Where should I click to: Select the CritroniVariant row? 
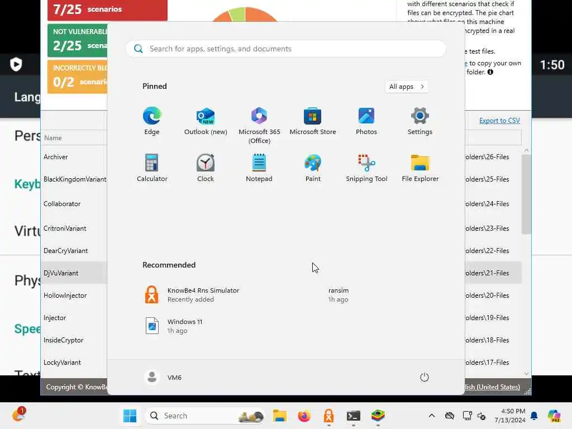[65, 228]
